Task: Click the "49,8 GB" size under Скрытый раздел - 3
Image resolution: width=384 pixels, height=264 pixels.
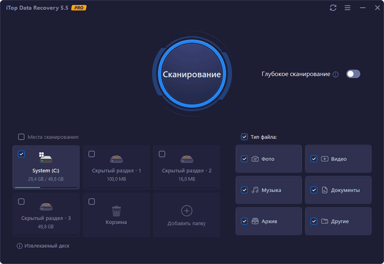Action: click(x=46, y=227)
